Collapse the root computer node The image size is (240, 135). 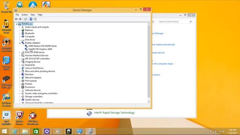16,24
